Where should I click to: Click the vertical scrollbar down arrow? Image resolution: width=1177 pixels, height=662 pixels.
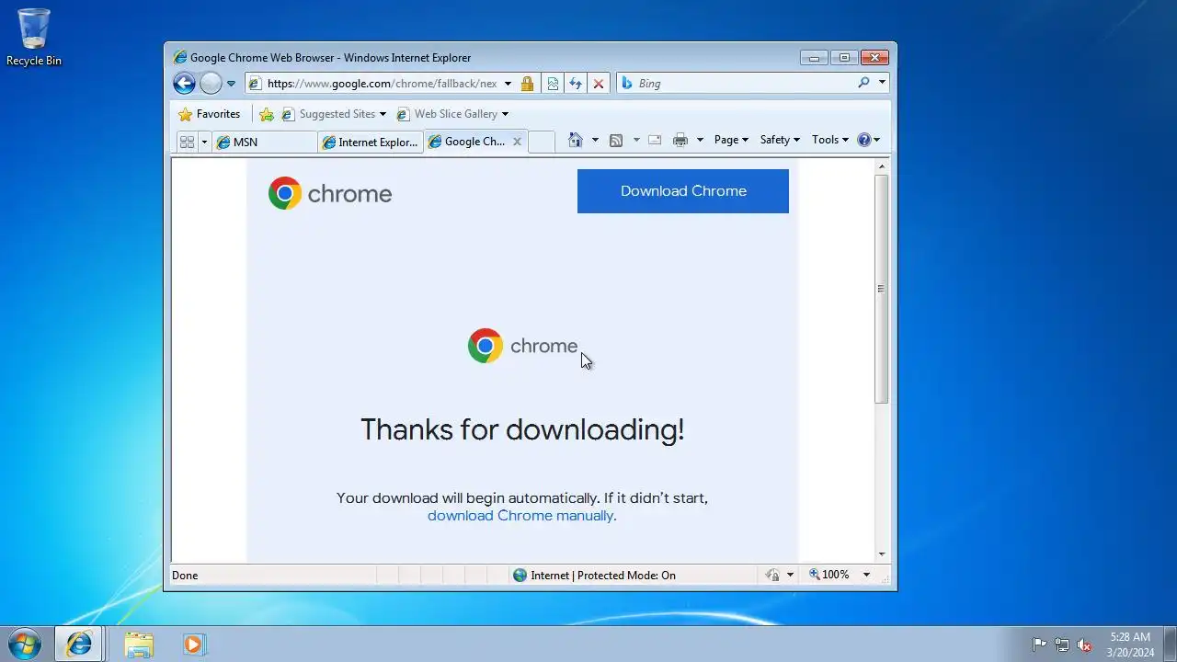tap(881, 554)
